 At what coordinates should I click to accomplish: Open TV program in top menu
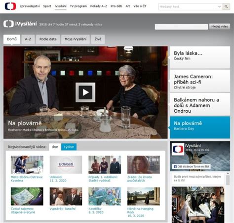pyautogui.click(x=78, y=6)
